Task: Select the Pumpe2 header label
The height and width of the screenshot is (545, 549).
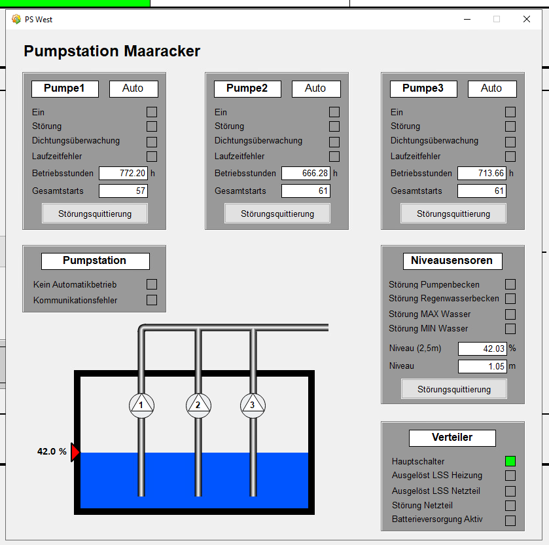Action: click(247, 88)
